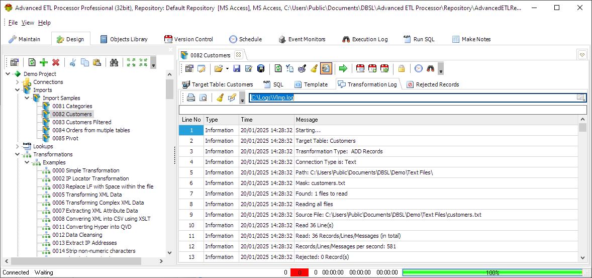Viewport: 592px width, 278px height.
Task: Click the green 100% progress bar
Action: [492, 272]
